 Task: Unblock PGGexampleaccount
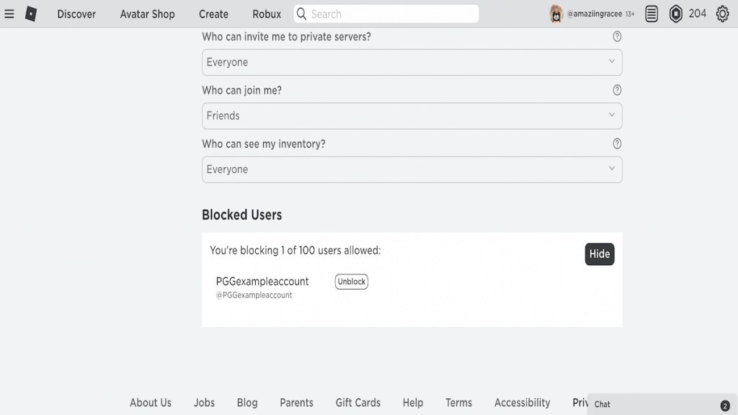point(352,282)
